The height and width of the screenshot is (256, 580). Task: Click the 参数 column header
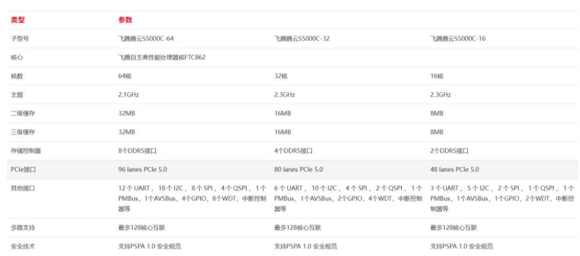(125, 20)
